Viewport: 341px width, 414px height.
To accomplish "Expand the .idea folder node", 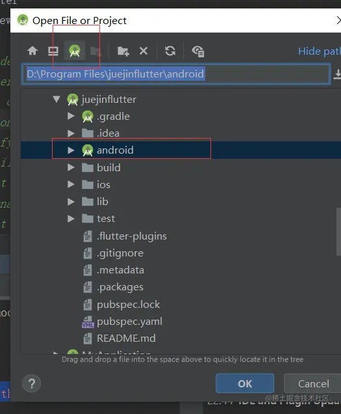I will (x=71, y=133).
